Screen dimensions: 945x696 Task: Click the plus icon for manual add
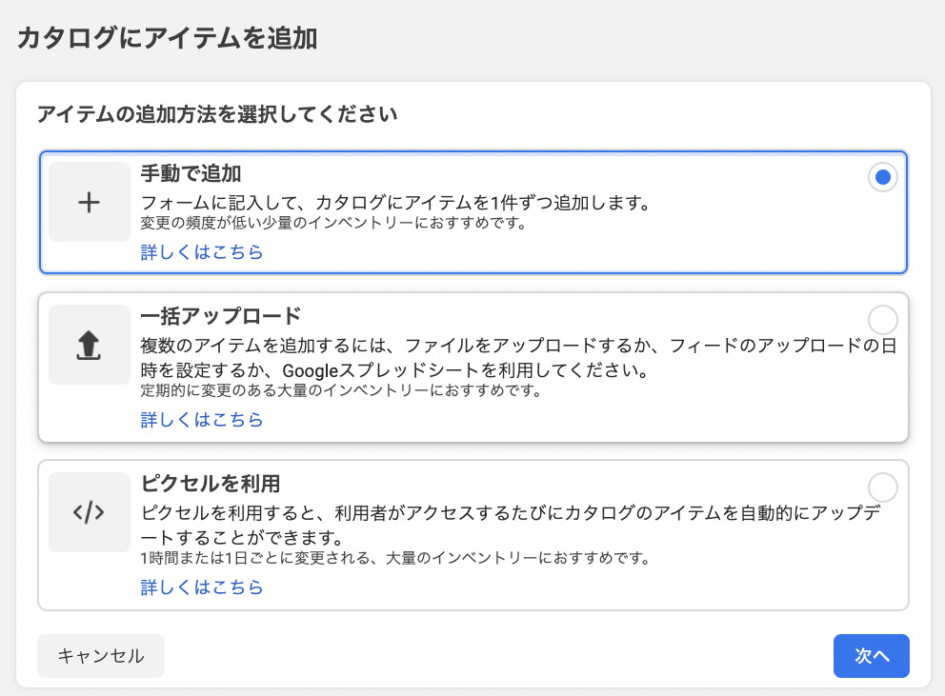(89, 202)
